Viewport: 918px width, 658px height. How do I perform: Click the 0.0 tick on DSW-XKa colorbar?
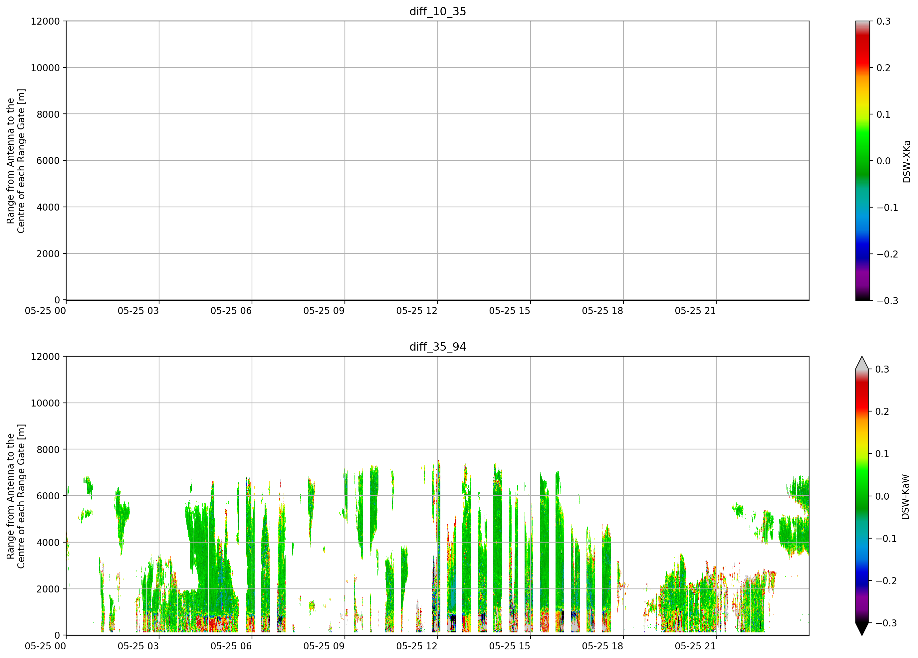coord(884,161)
